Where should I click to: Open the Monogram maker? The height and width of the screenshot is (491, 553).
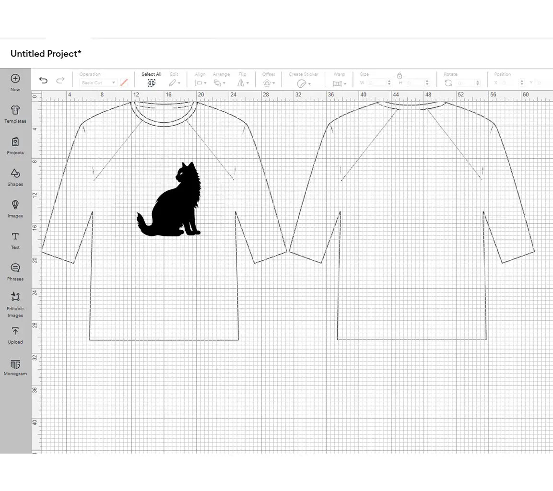tap(15, 368)
